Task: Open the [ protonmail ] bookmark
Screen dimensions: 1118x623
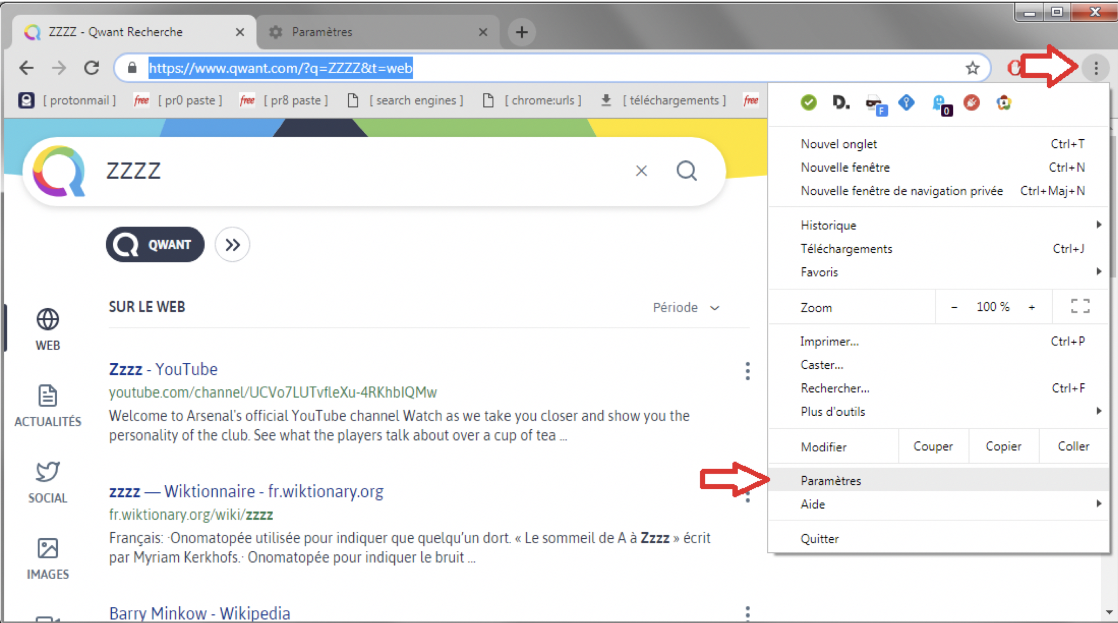Action: (x=68, y=100)
